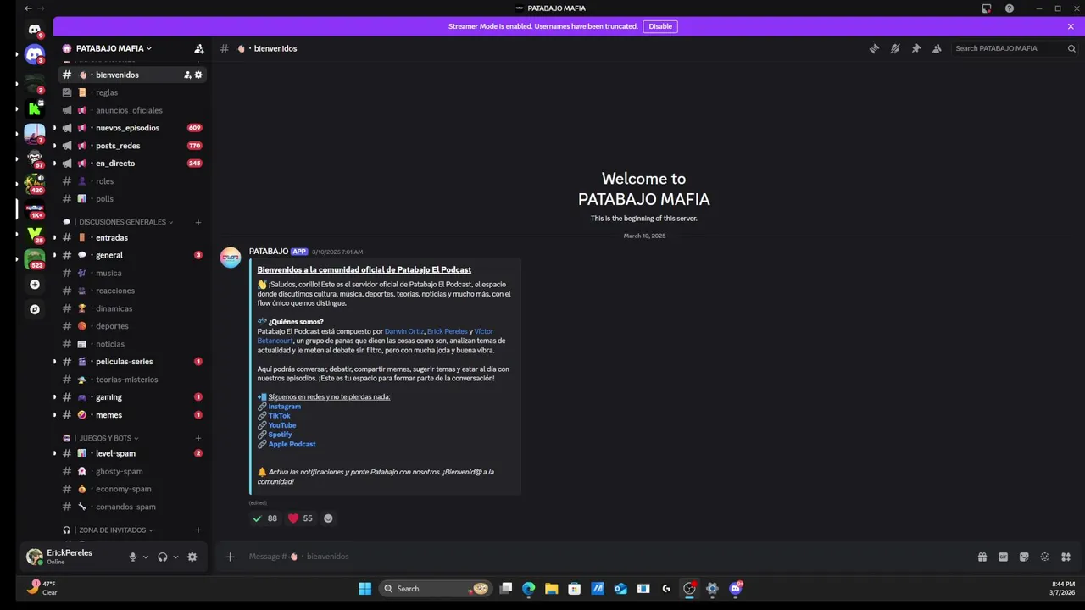The height and width of the screenshot is (610, 1085).
Task: Click the plus attach button in message bar
Action: (x=230, y=557)
